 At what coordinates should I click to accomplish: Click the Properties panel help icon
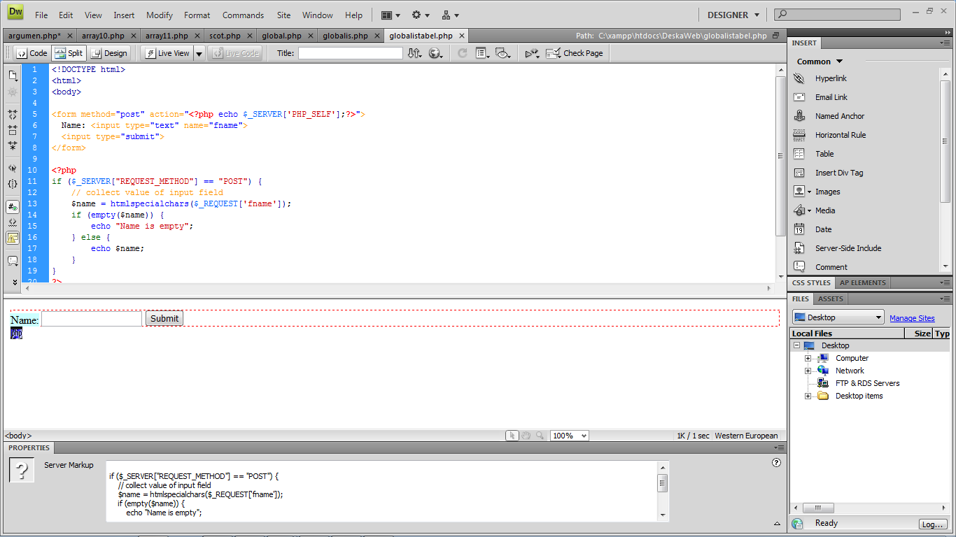[x=776, y=462]
